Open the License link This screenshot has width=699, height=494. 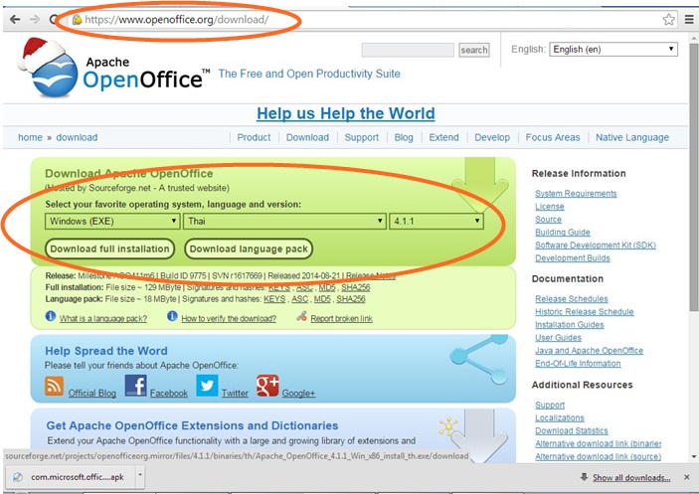550,206
